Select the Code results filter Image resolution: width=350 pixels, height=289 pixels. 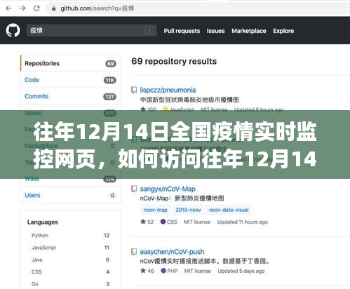70,80
